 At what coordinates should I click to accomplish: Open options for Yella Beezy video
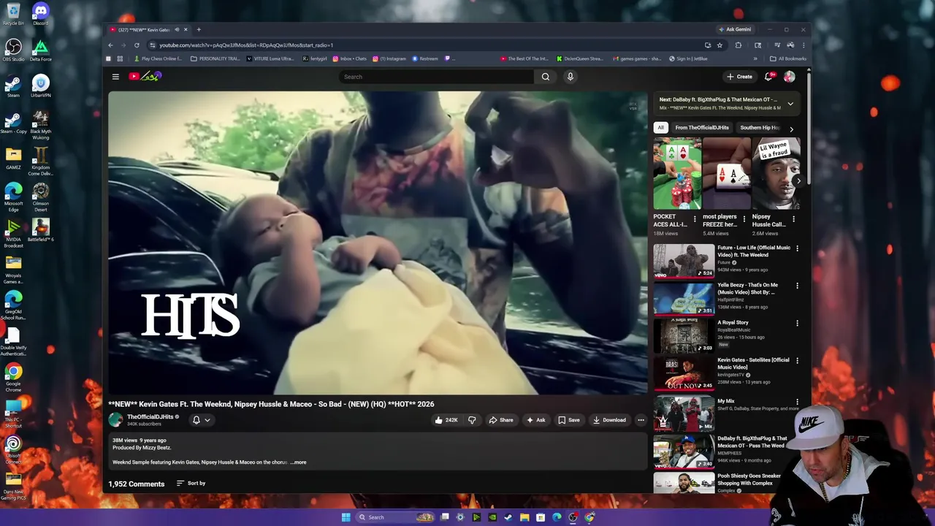(x=797, y=286)
